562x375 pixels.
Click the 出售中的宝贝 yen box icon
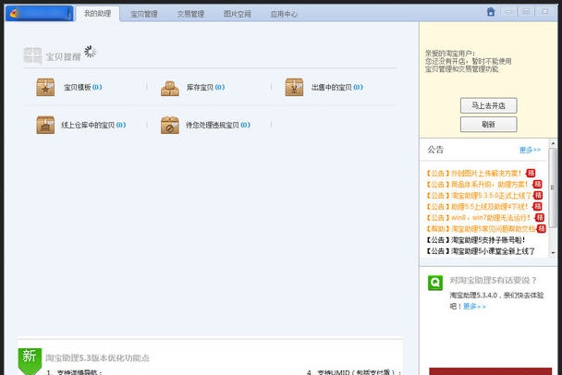[294, 87]
